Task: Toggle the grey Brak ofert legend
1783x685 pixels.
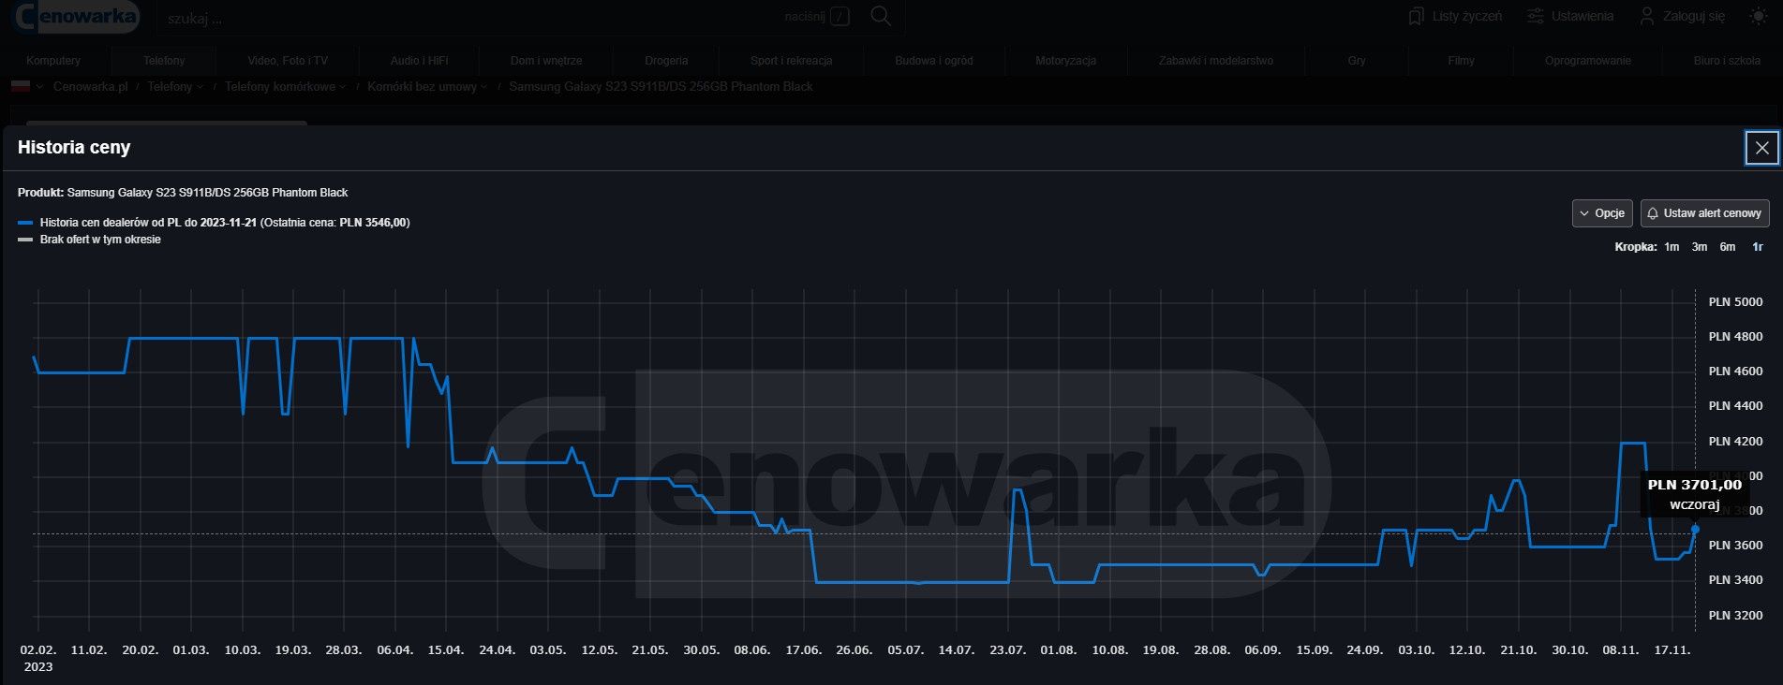Action: [89, 240]
